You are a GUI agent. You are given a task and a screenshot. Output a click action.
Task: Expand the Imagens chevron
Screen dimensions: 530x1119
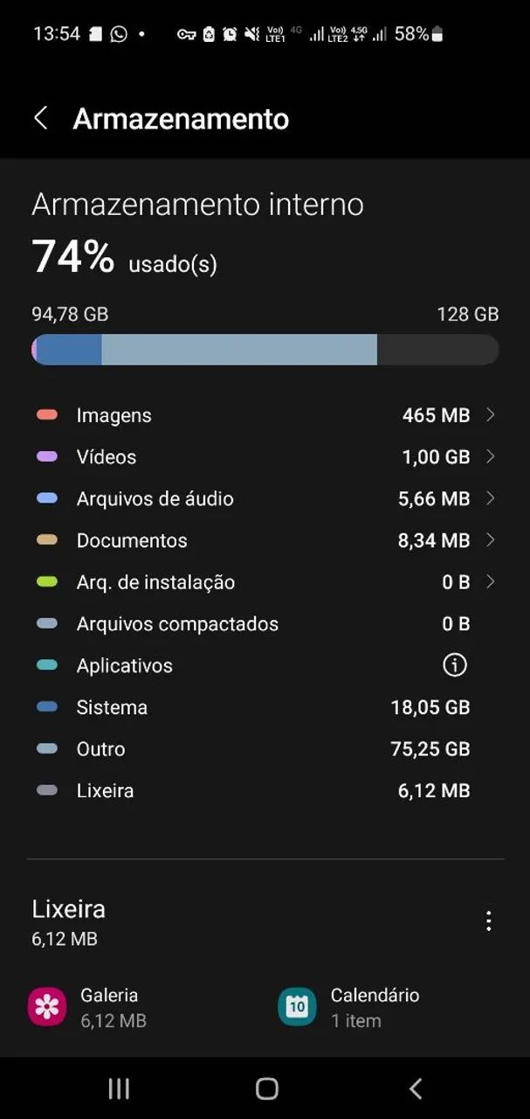[490, 414]
